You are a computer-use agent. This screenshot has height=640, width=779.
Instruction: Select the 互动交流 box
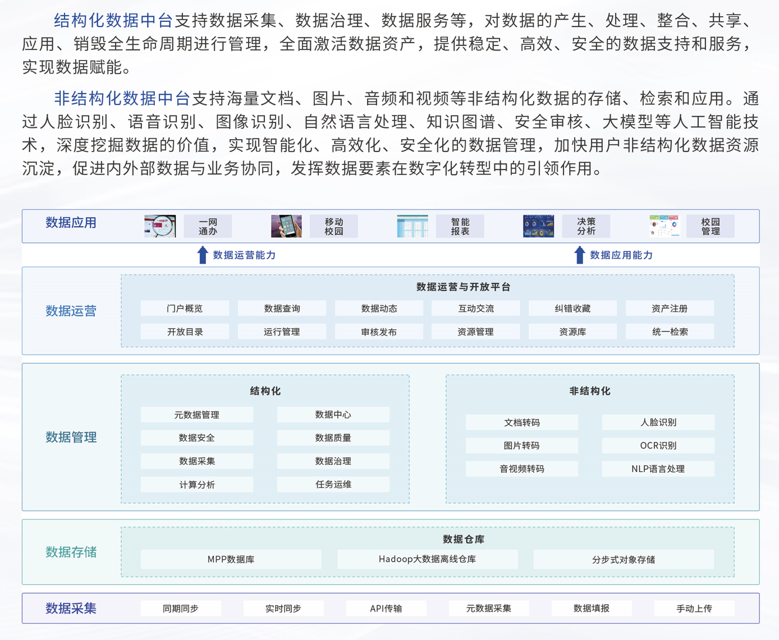(475, 309)
